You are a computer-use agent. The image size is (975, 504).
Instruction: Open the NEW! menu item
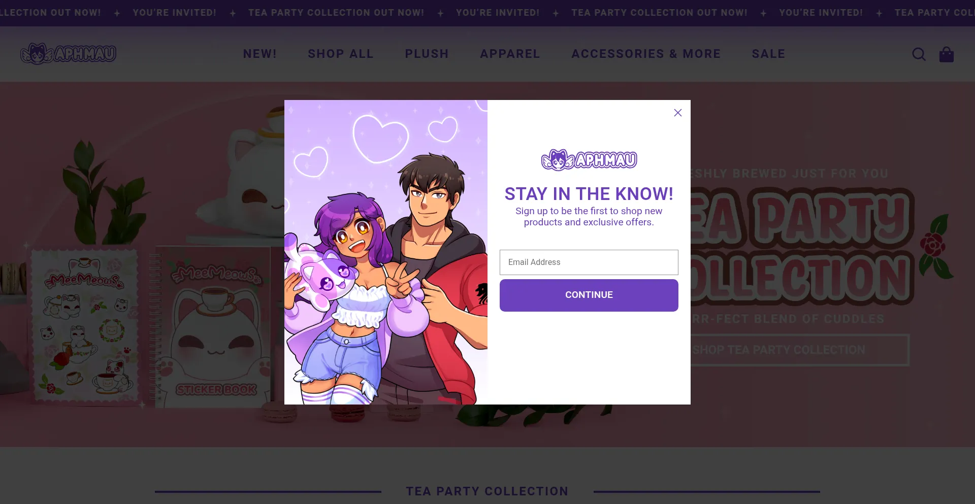259,54
